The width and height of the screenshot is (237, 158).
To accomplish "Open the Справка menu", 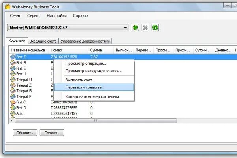I will click(81, 15).
